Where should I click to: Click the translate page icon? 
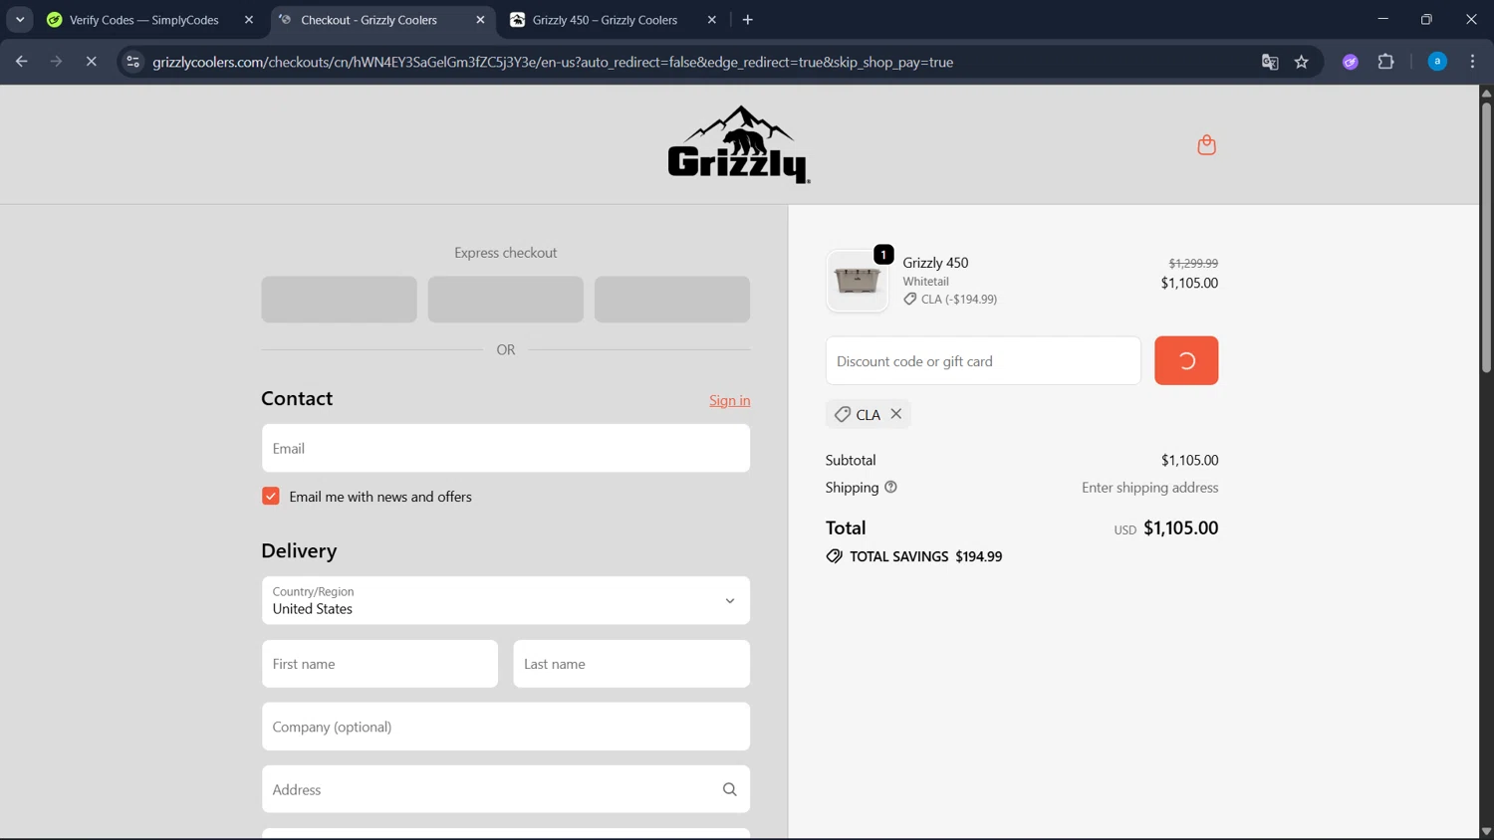pos(1270,62)
